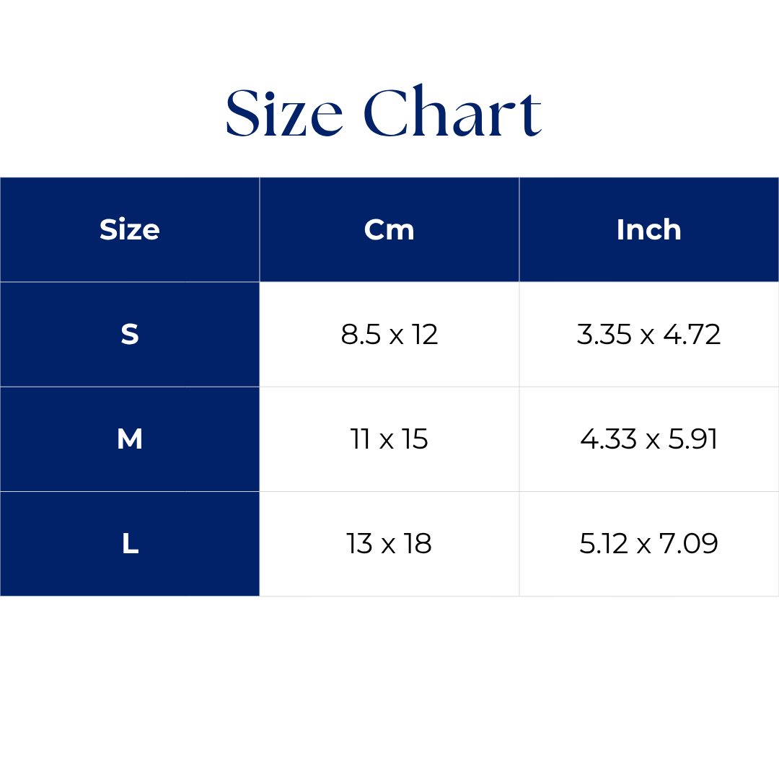Click the 5.91 inch value

coord(692,439)
